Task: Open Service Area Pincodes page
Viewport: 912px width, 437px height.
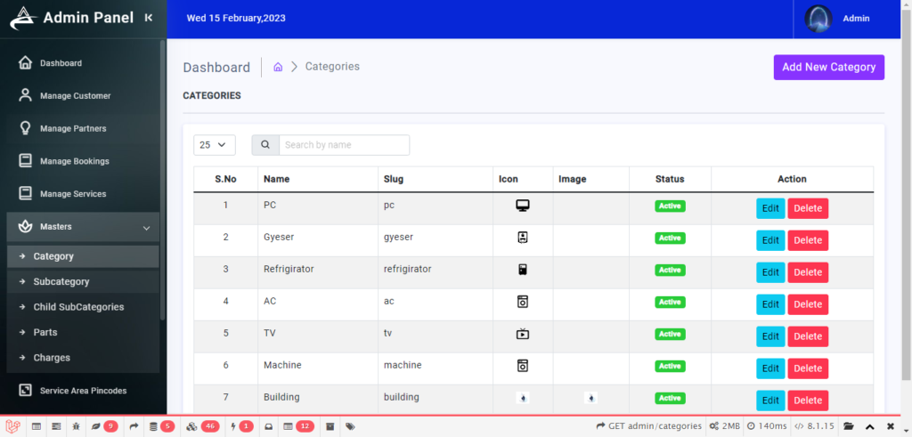Action: tap(83, 391)
